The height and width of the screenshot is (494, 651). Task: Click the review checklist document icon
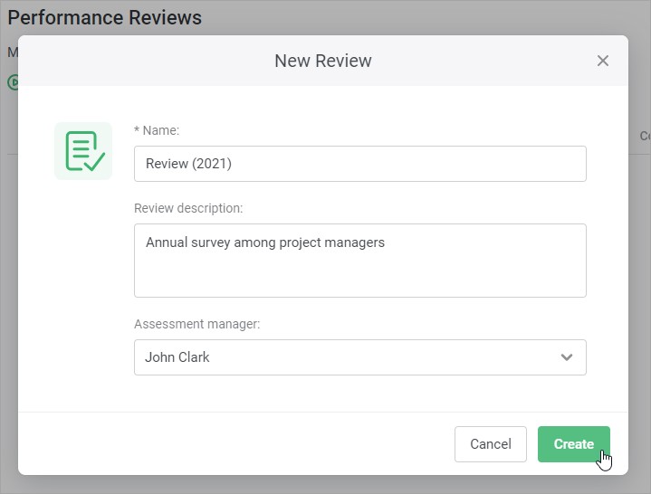point(83,151)
